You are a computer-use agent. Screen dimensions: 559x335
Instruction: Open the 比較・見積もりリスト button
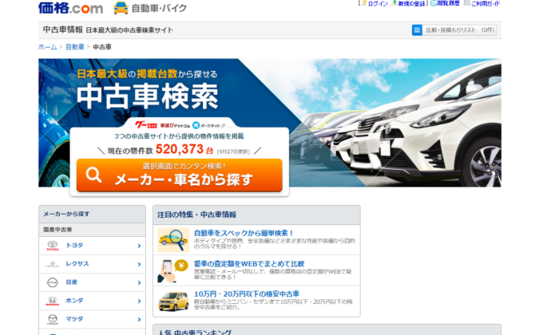click(454, 30)
